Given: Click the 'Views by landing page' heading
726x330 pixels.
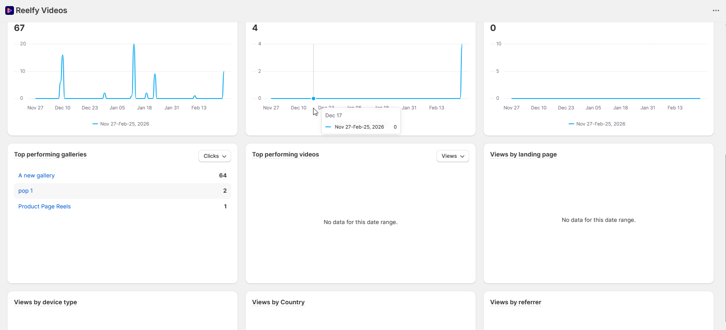Looking at the screenshot, I should pyautogui.click(x=523, y=155).
